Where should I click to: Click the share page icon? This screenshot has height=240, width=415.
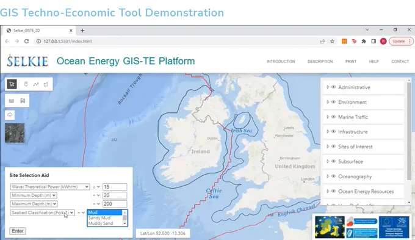click(x=322, y=42)
